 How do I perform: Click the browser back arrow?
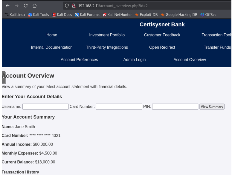point(7,6)
